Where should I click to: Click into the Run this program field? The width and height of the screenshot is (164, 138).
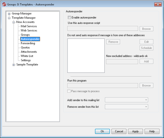(102, 85)
